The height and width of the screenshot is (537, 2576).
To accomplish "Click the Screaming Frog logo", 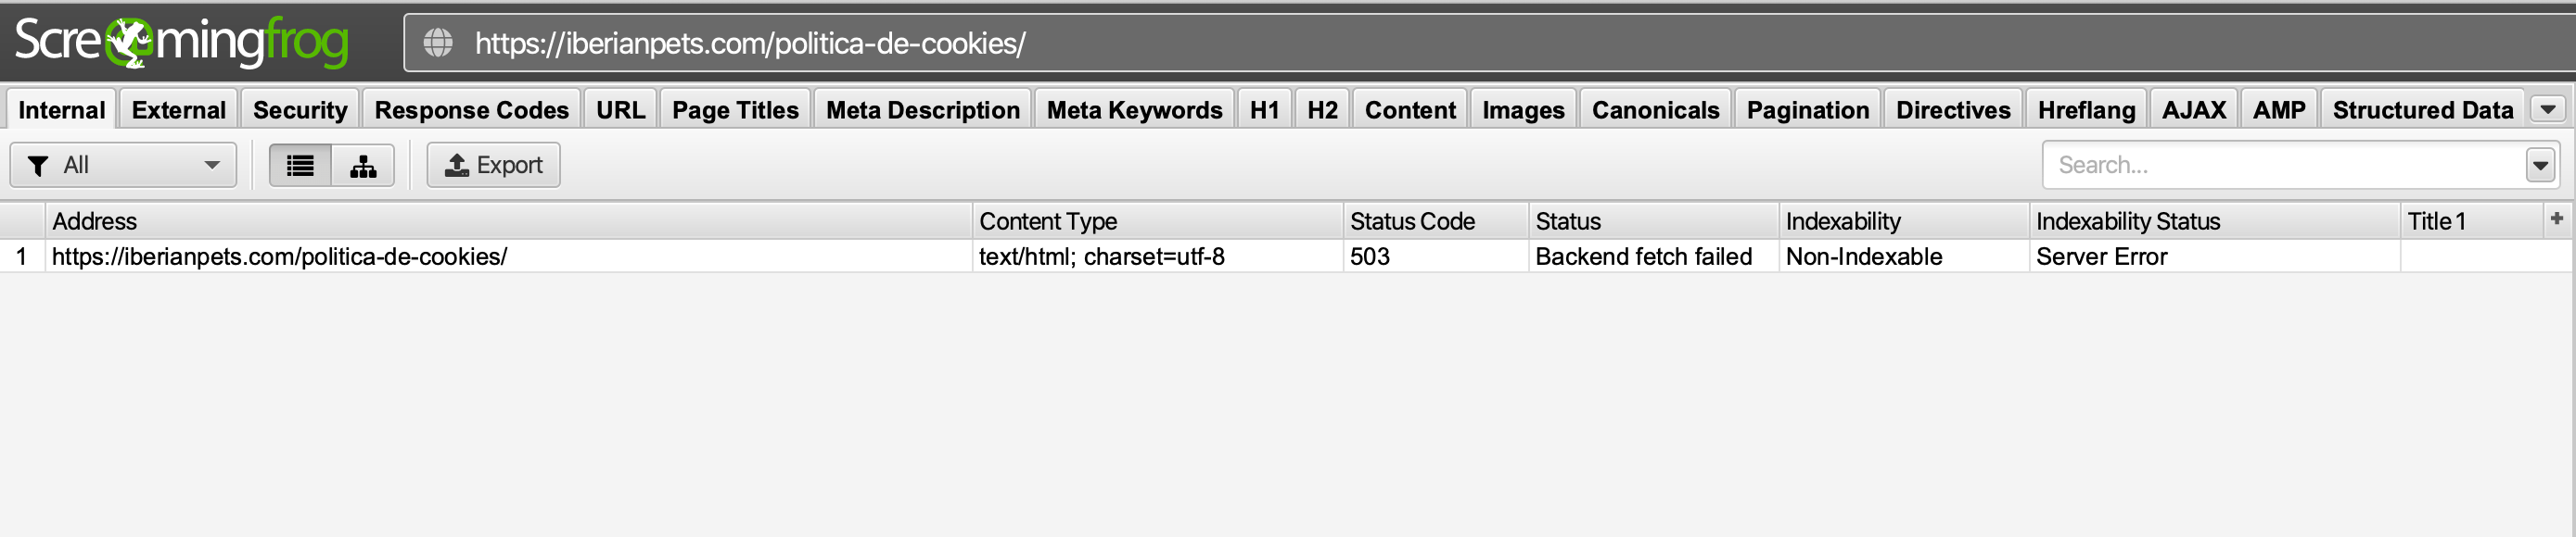I will pos(181,42).
